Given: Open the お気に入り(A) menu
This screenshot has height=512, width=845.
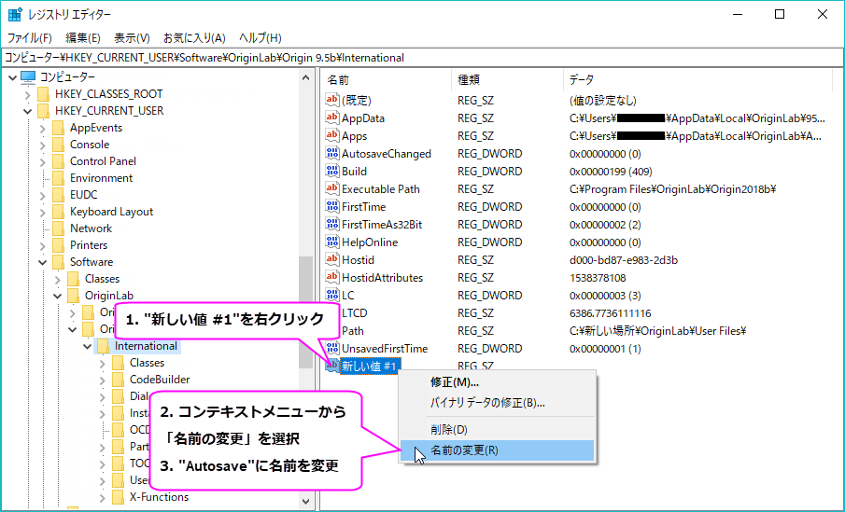Looking at the screenshot, I should [194, 37].
